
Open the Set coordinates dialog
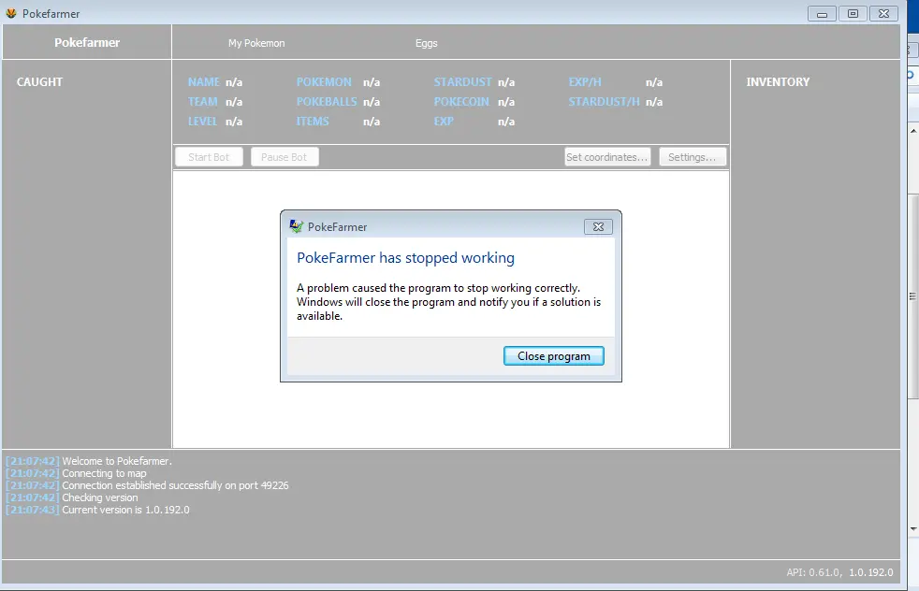coord(607,157)
